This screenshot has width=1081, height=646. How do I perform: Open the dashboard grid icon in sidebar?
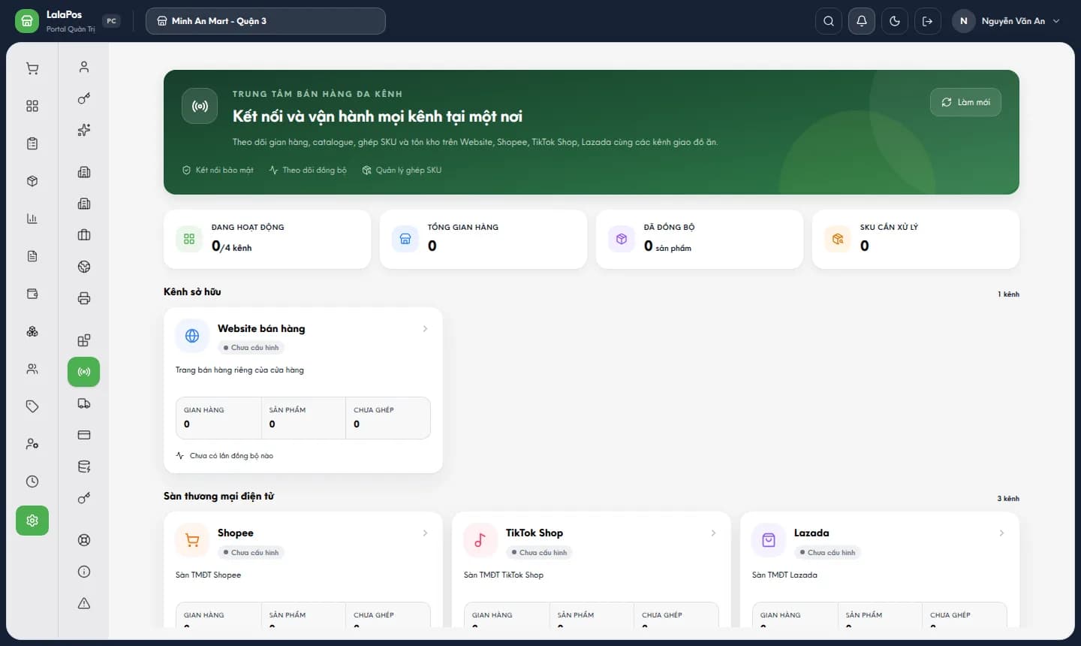pos(32,106)
